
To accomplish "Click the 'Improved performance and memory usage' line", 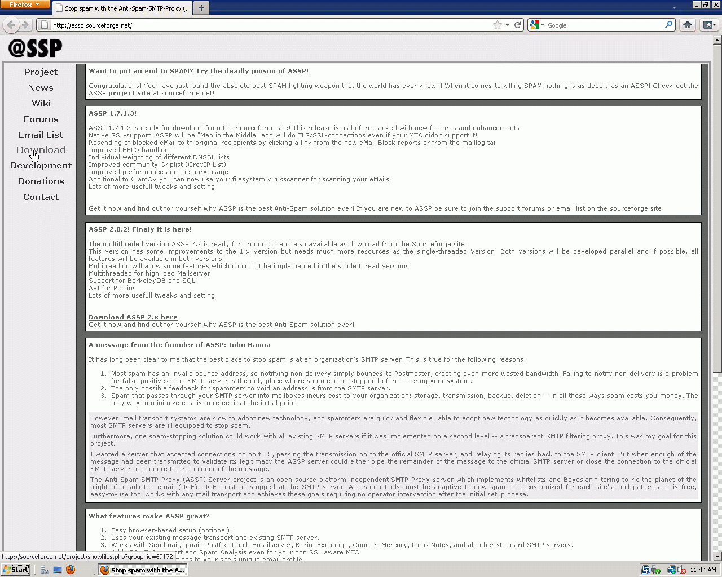I will pos(159,172).
